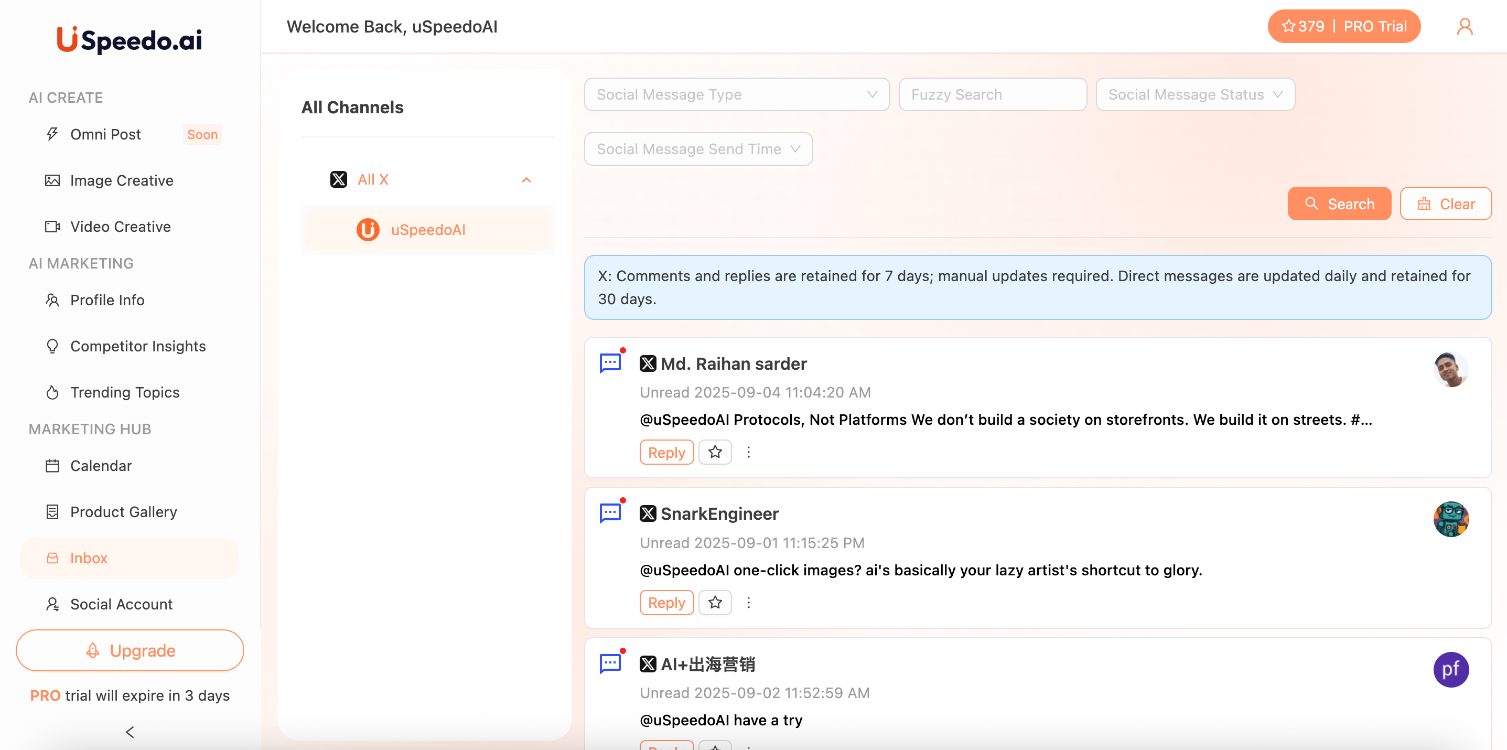Favorite the SnarkEngineer comment

tap(715, 602)
